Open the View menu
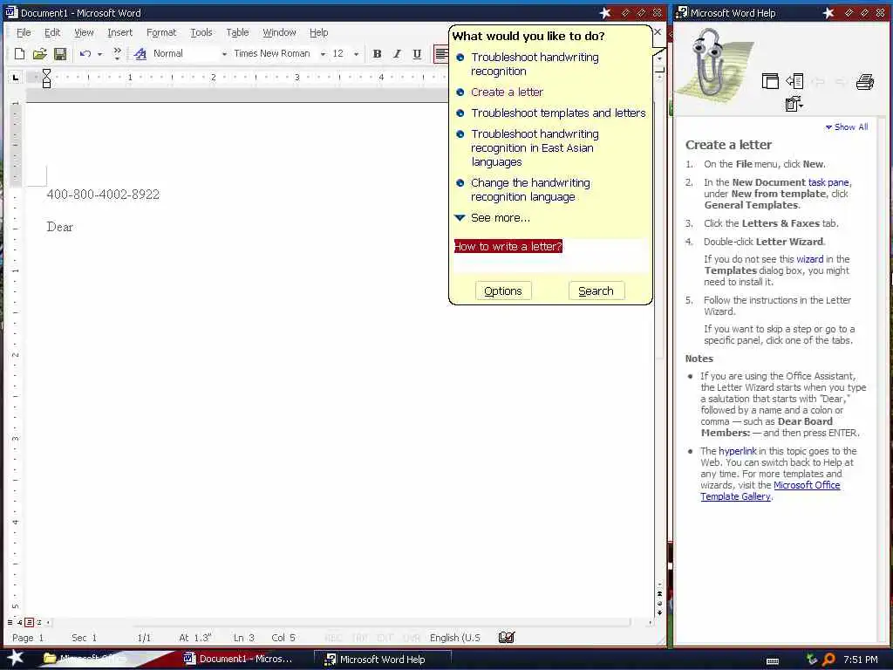 pyautogui.click(x=84, y=32)
